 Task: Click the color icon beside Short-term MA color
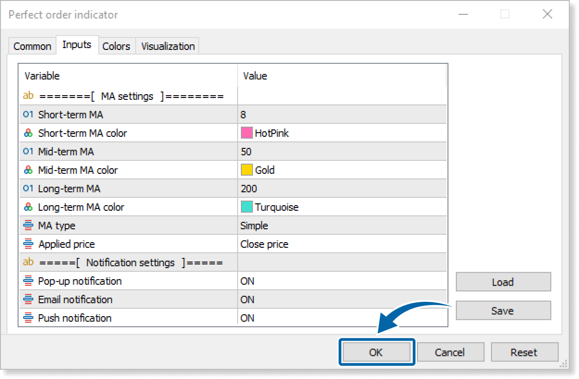pos(28,133)
